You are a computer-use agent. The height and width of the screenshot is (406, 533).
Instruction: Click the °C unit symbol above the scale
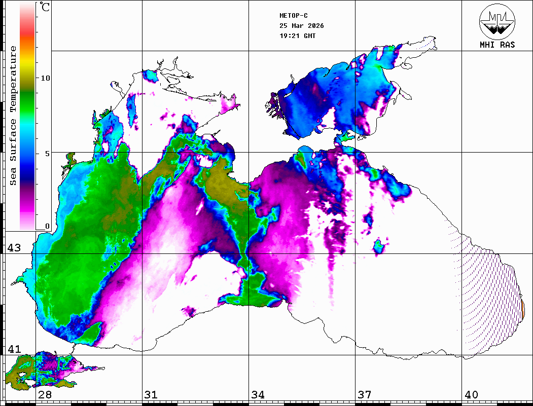pyautogui.click(x=46, y=8)
